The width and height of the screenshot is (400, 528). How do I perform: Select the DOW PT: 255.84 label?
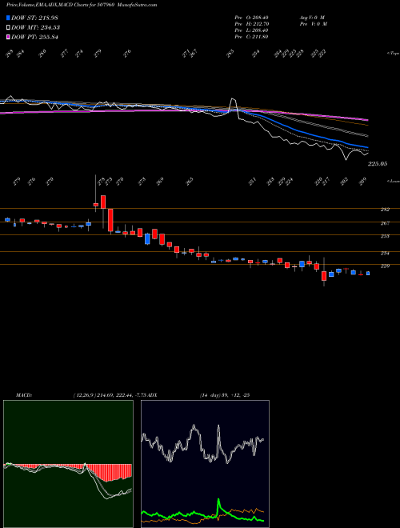[35, 37]
